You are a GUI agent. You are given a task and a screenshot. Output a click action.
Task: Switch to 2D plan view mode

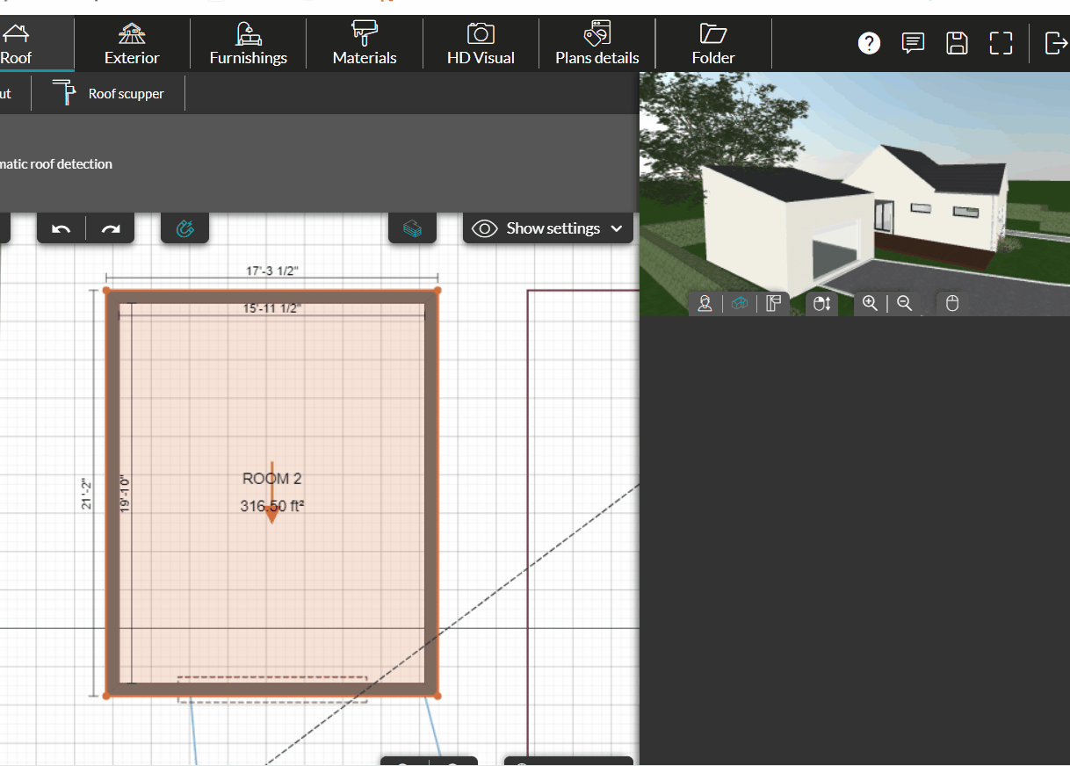tap(773, 303)
